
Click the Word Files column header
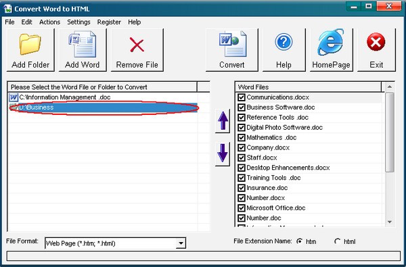point(309,87)
